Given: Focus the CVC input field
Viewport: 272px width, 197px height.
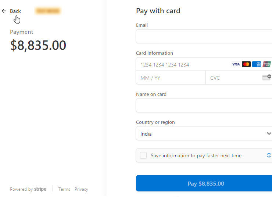Looking at the screenshot, I should (233, 78).
